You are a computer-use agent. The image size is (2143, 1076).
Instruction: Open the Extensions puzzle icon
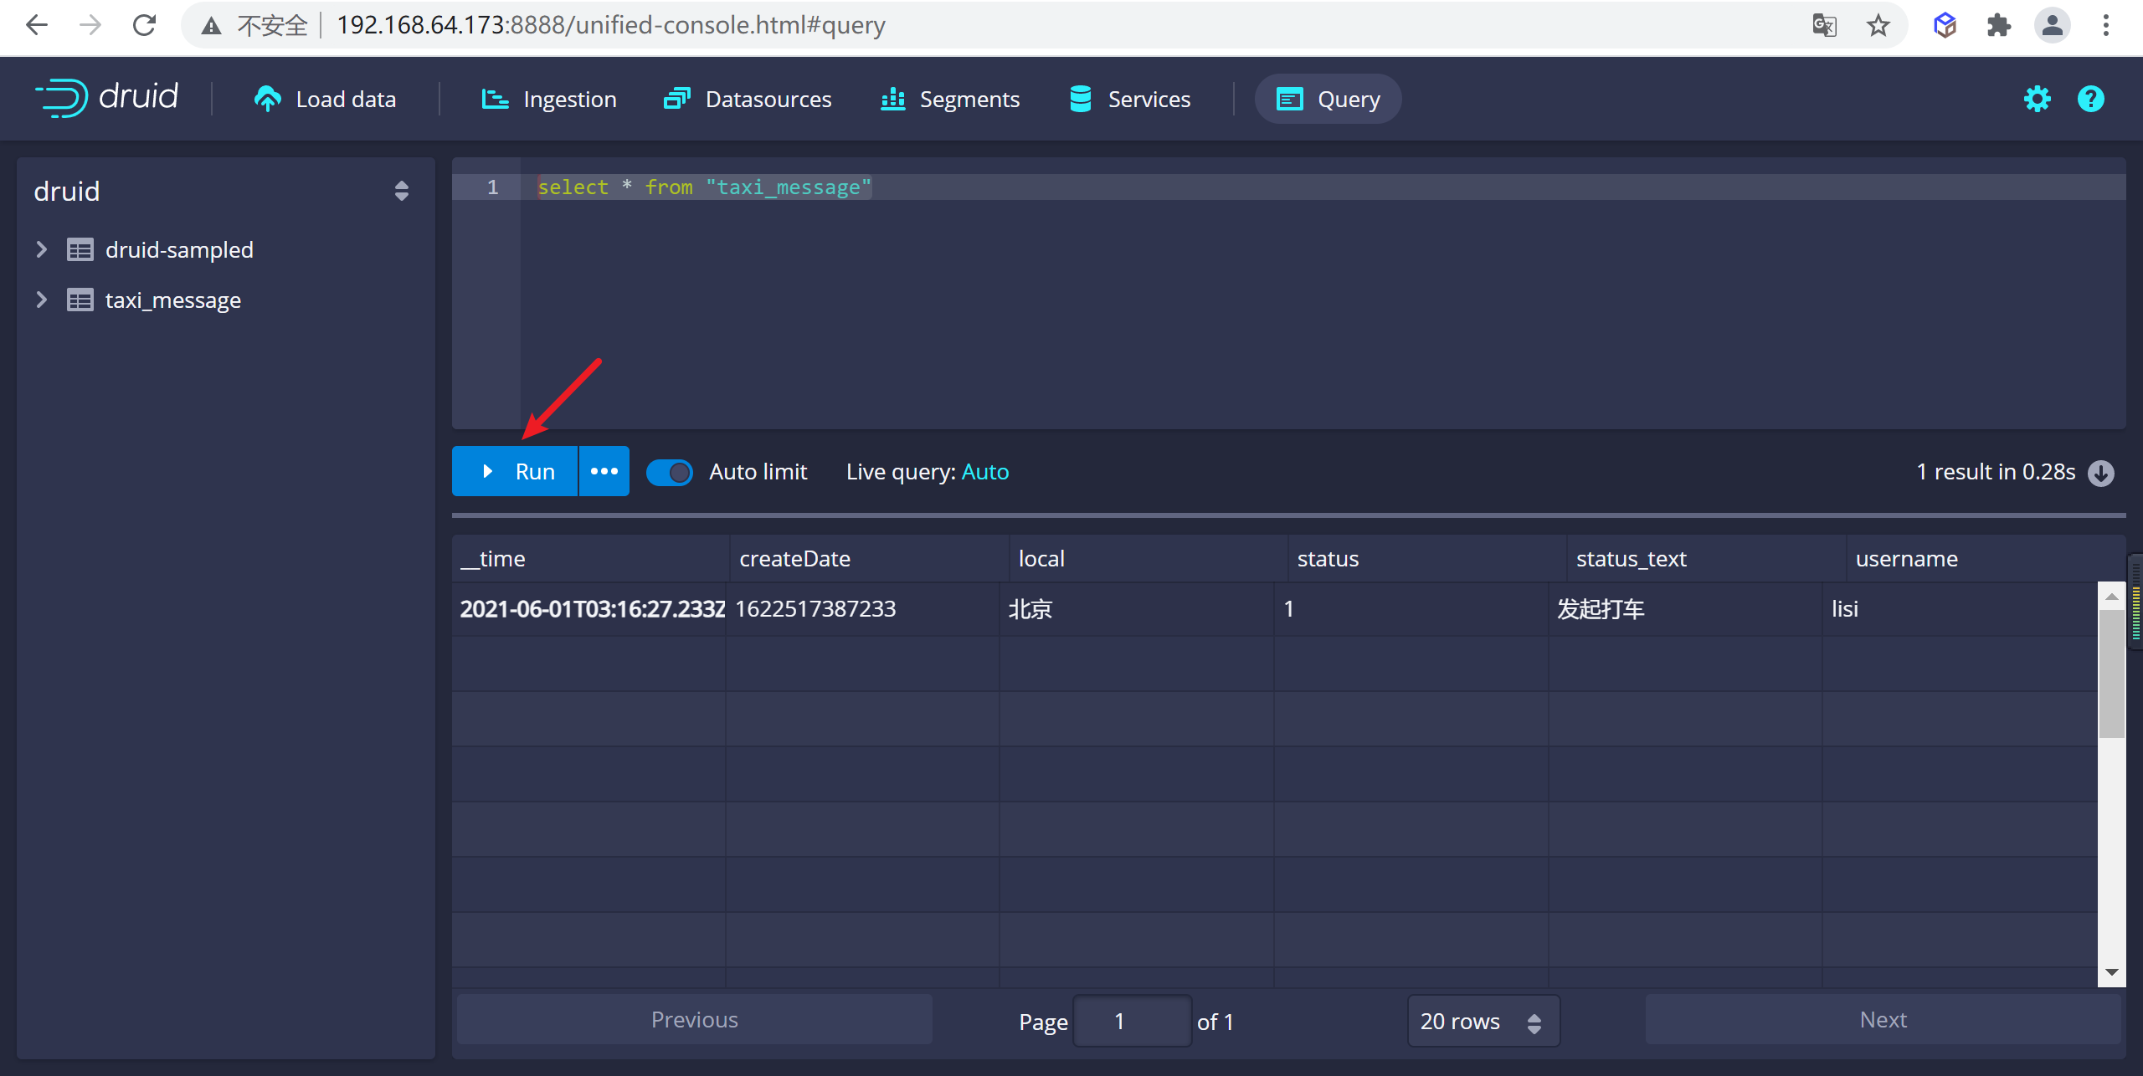coord(1999,26)
